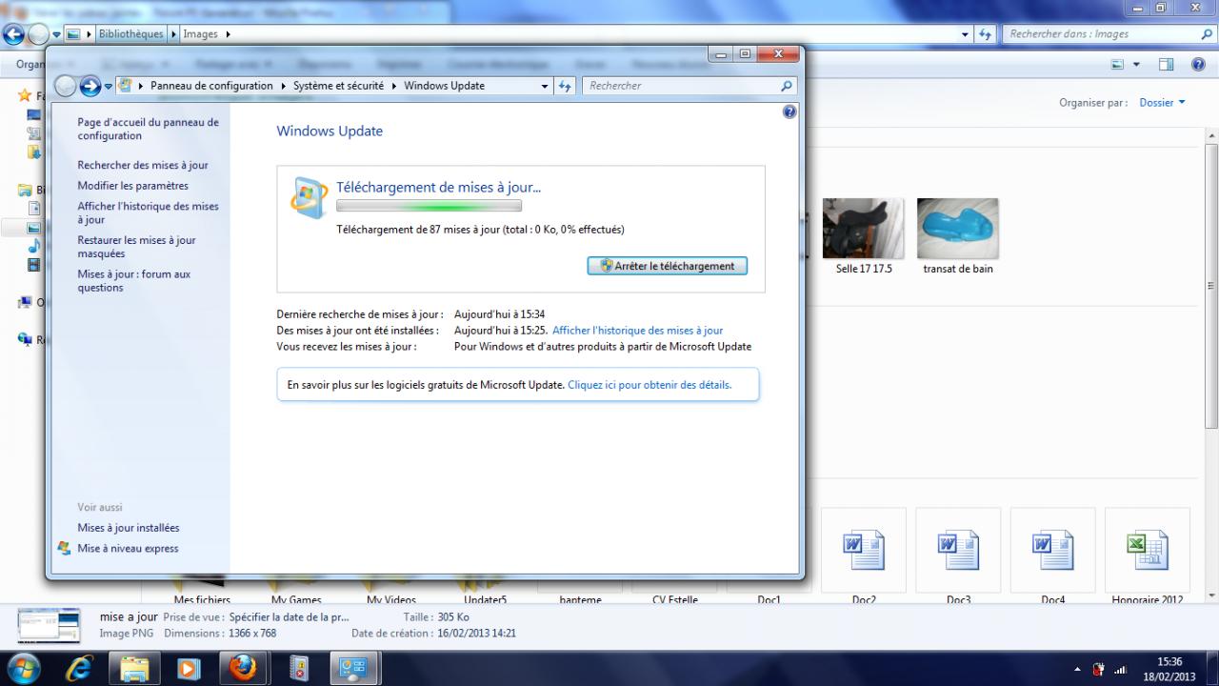Expand Windows Update address bar history dropdown
Screen dimensions: 1219x686
click(545, 86)
